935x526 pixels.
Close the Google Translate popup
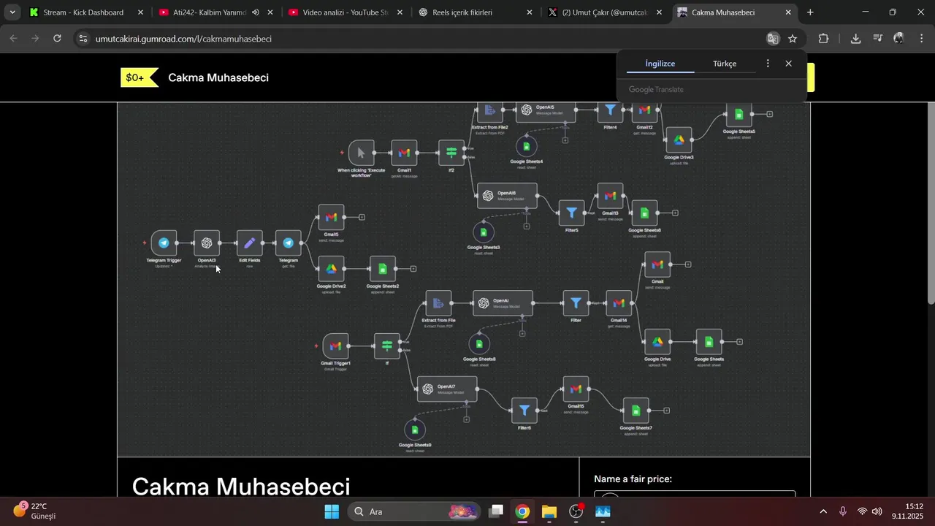789,64
